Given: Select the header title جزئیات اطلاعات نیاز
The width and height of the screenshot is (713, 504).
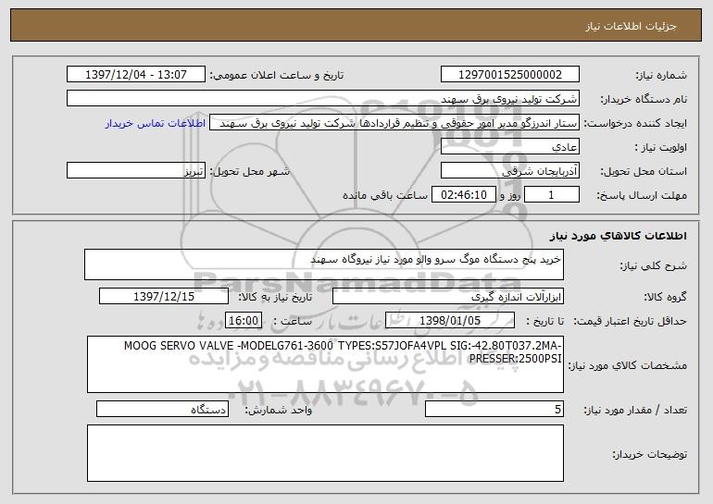Looking at the screenshot, I should click(631, 26).
